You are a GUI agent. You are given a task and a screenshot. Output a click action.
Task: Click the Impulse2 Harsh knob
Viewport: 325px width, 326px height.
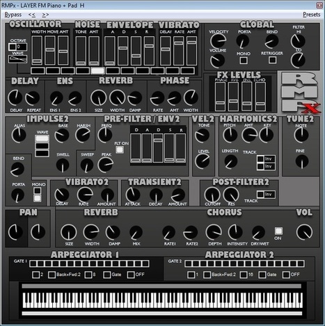(x=83, y=135)
